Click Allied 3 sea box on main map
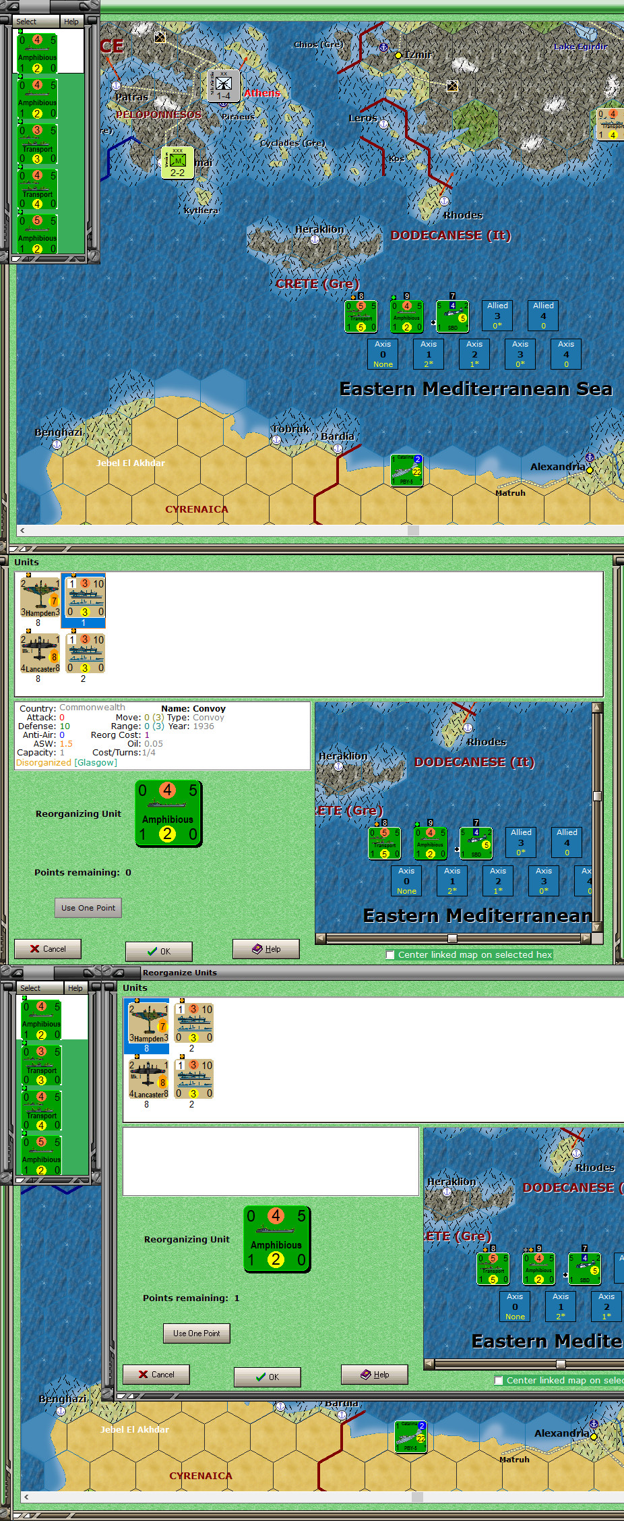Viewport: 624px width, 1521px height. [497, 316]
